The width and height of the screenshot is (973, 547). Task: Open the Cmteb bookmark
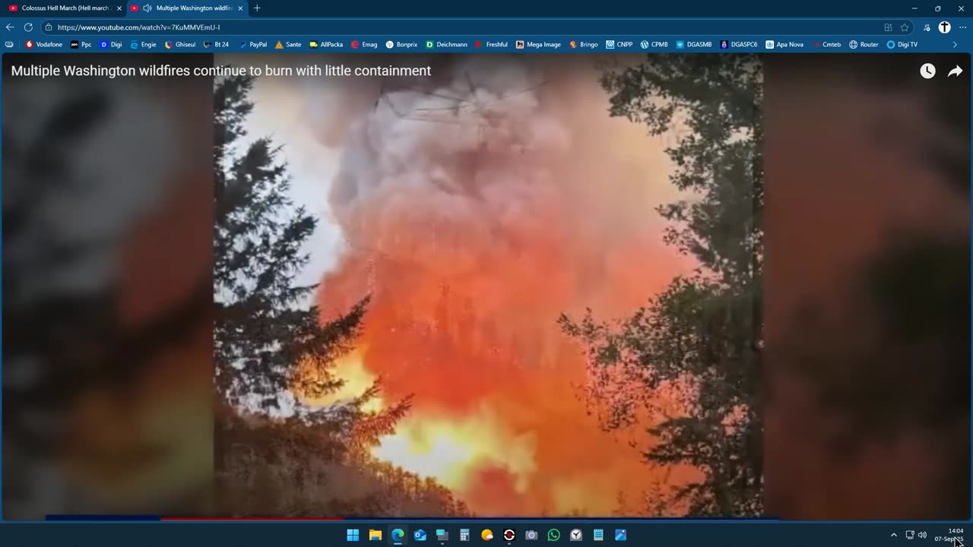[x=826, y=45]
